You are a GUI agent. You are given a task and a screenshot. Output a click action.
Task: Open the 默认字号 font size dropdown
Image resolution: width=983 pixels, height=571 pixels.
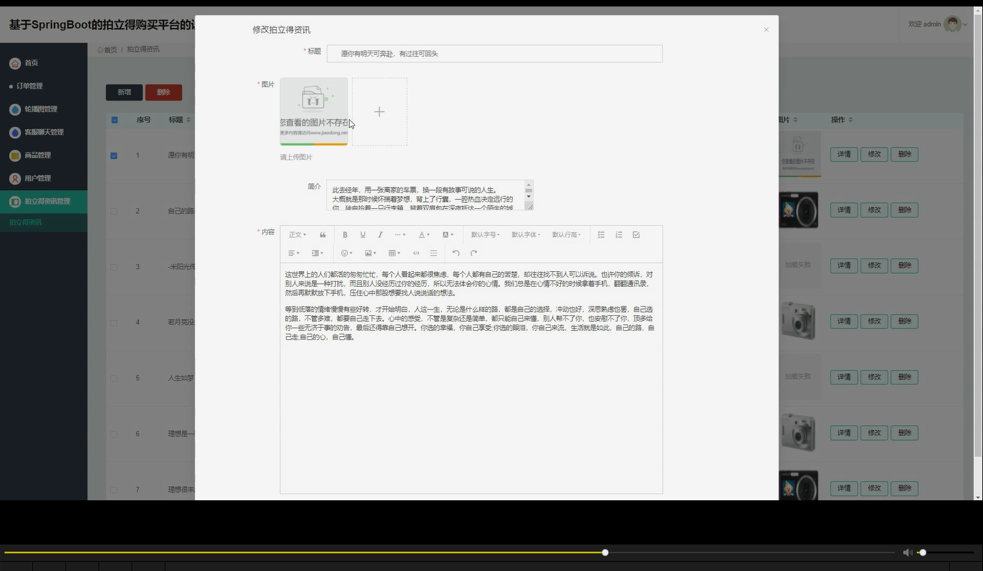486,235
